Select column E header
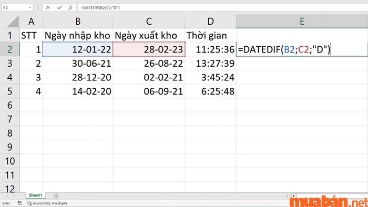 coord(302,22)
